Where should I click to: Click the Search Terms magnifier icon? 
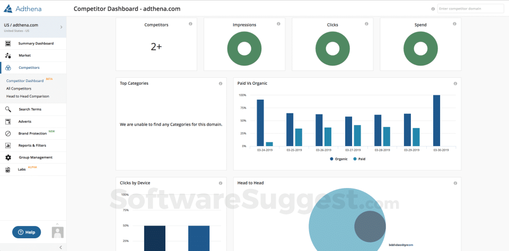click(8, 109)
